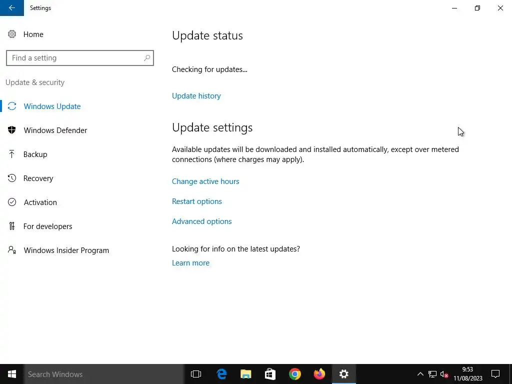Open the Restart options link
The image size is (512, 384).
(x=197, y=201)
